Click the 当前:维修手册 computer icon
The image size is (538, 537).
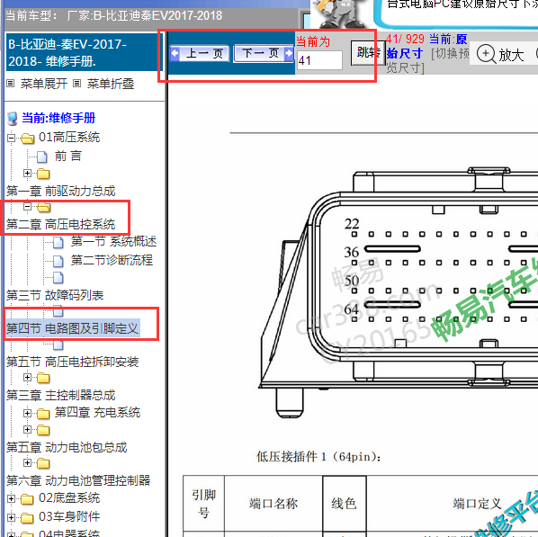point(13,119)
